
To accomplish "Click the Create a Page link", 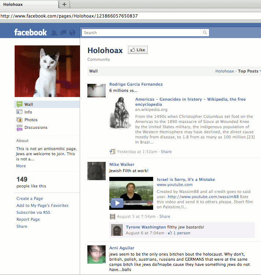I will coord(30,198).
